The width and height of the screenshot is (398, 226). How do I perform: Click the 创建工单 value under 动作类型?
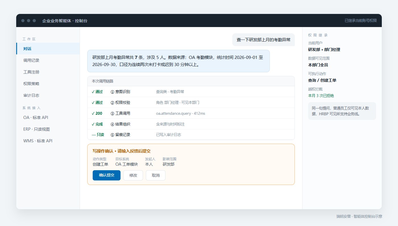point(100,164)
